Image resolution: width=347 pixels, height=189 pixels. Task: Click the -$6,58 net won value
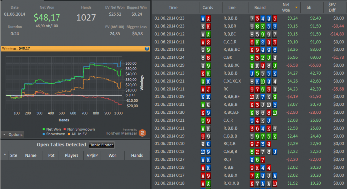(x=292, y=65)
